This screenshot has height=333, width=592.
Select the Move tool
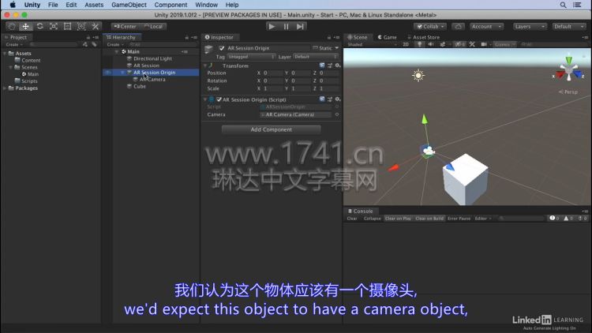point(25,26)
